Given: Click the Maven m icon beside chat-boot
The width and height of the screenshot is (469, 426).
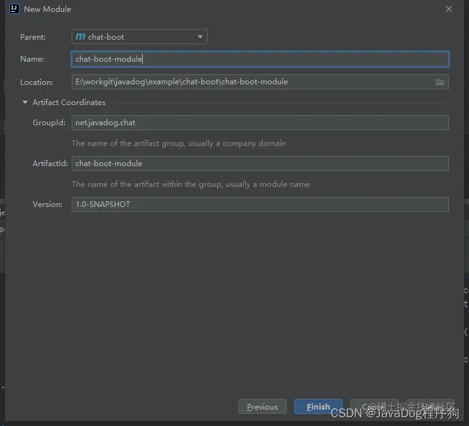Looking at the screenshot, I should click(x=80, y=36).
